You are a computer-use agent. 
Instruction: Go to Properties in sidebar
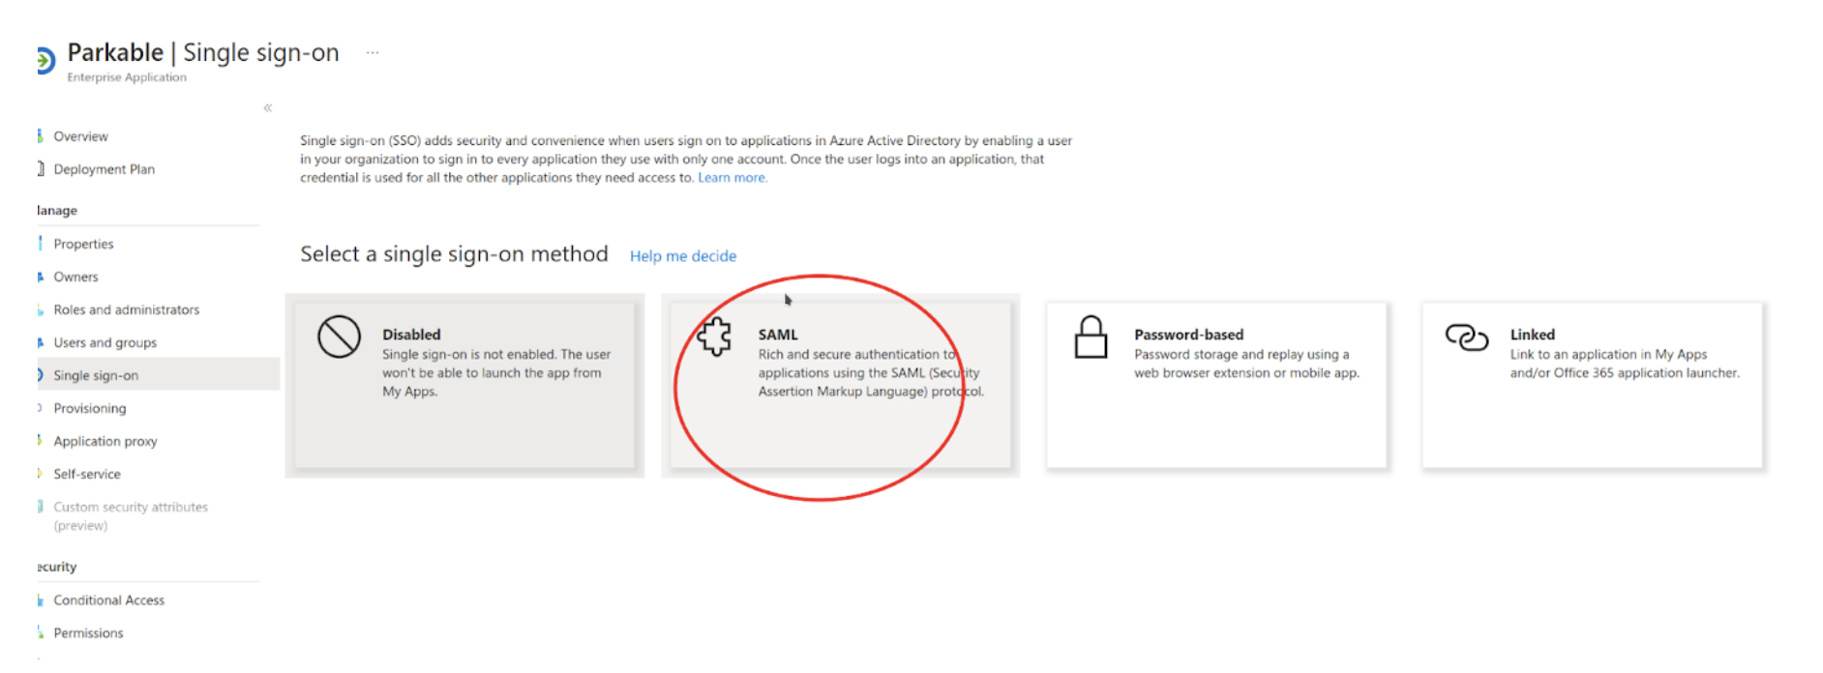point(83,244)
